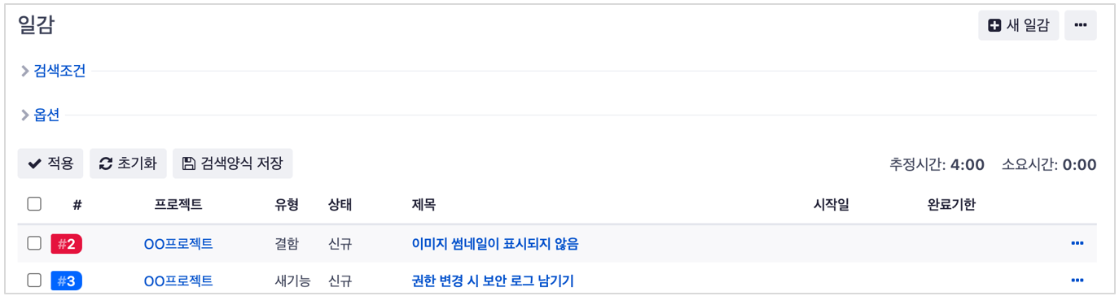The height and width of the screenshot is (296, 1119).
Task: Open issue 권한 변경 시 보안 로그 남기기
Action: 493,281
